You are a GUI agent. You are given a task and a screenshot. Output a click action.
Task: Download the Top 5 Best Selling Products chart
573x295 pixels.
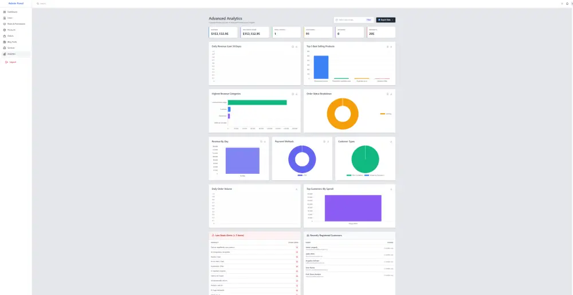click(x=391, y=47)
